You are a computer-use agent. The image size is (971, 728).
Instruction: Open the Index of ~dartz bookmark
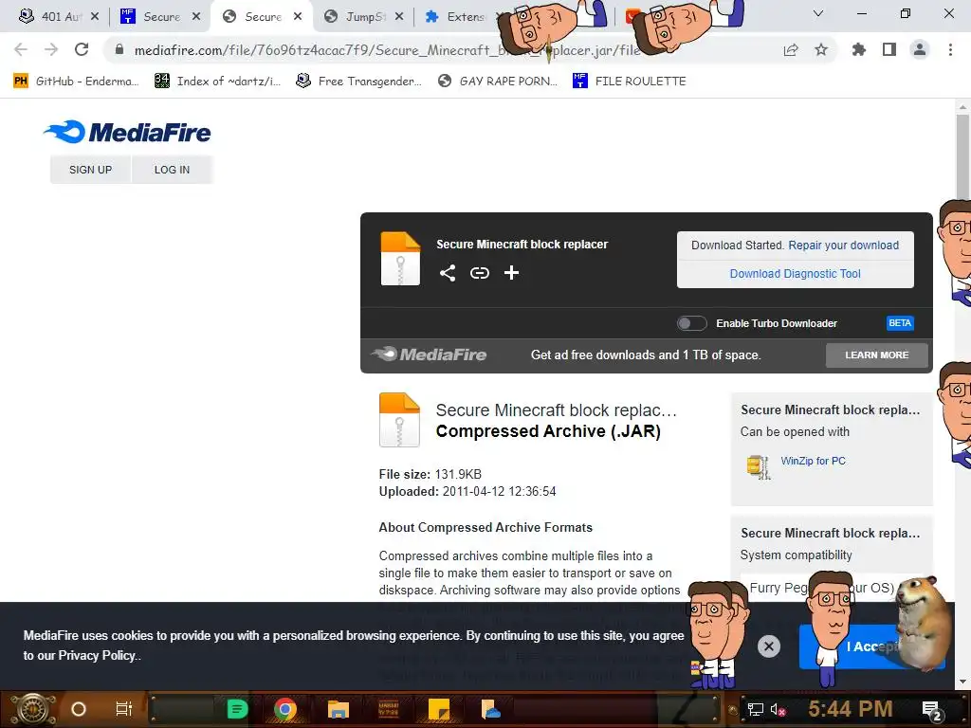[x=218, y=82]
